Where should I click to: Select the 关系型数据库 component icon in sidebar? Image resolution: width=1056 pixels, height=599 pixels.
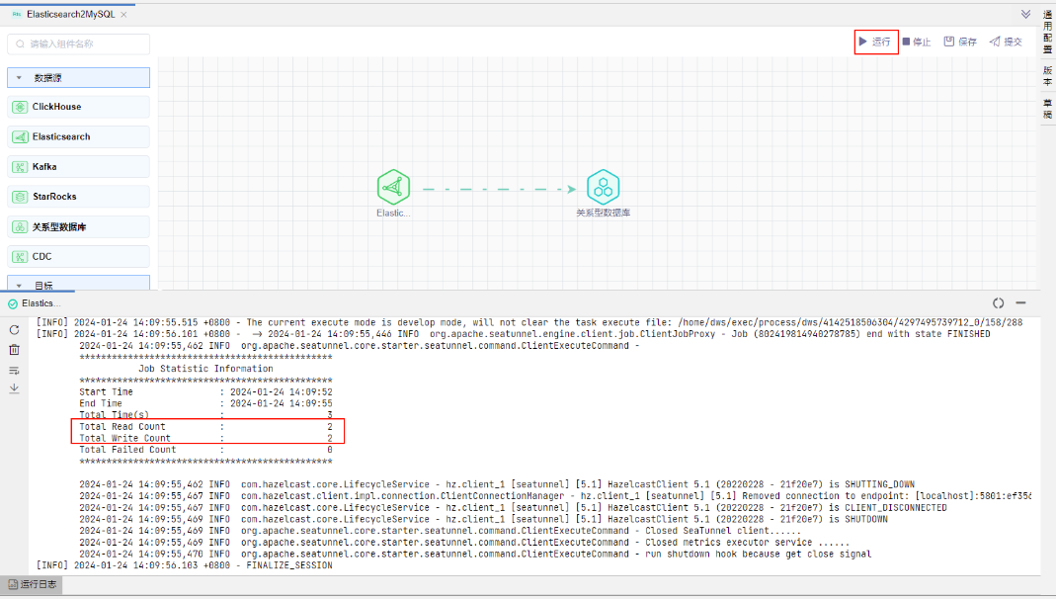tap(20, 227)
